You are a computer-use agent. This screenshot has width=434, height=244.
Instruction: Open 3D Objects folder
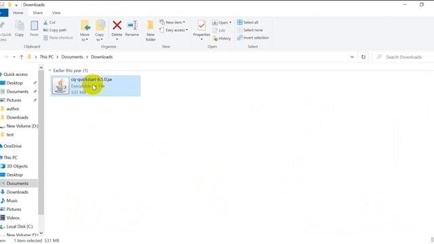[17, 166]
